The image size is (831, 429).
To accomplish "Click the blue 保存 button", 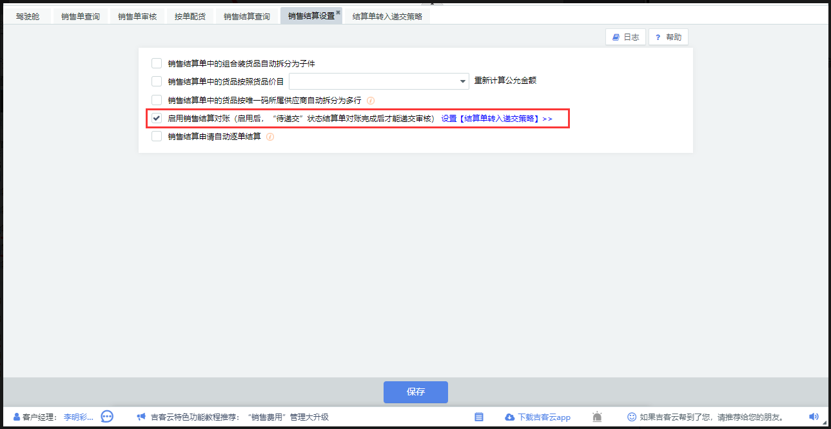I will [x=416, y=392].
